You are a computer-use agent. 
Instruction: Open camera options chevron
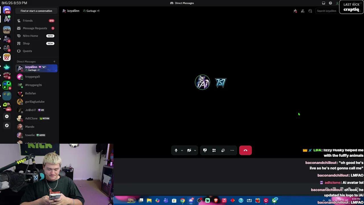coord(195,150)
